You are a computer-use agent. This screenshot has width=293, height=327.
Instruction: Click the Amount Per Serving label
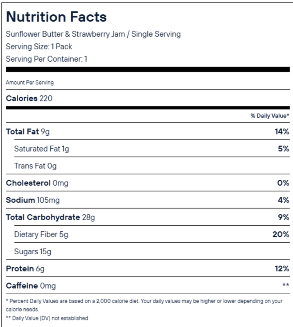pyautogui.click(x=29, y=83)
